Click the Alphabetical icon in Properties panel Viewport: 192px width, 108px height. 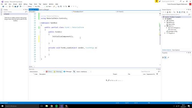pos(165,57)
